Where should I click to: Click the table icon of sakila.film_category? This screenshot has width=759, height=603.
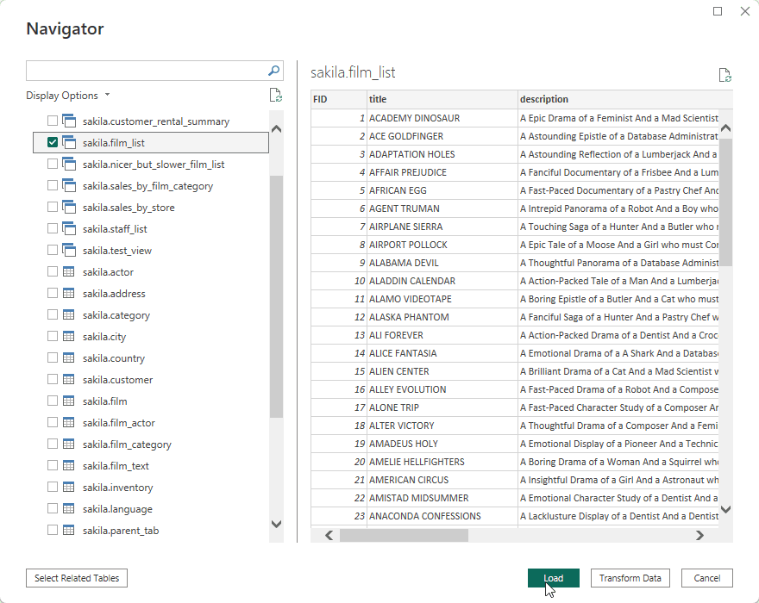click(69, 444)
